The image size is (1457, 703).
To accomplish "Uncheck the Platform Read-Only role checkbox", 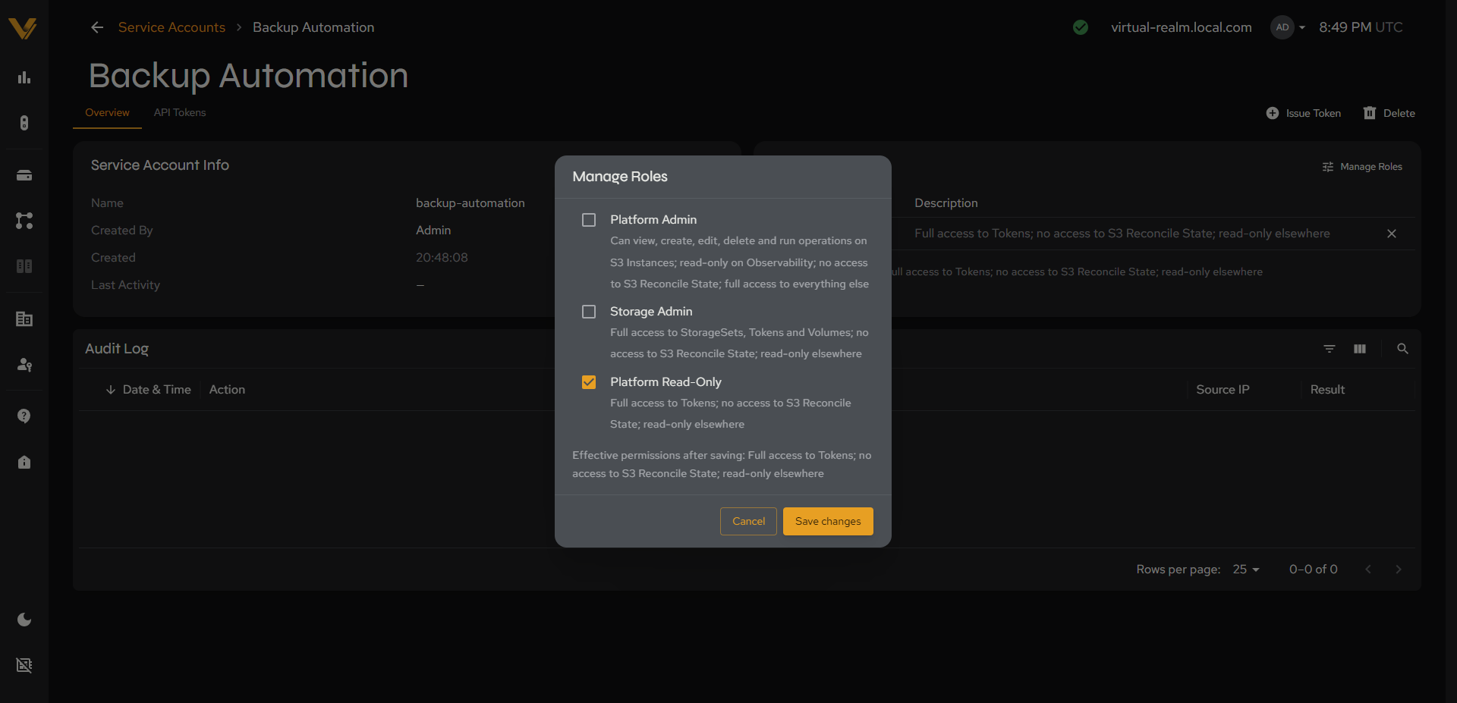I will point(589,382).
